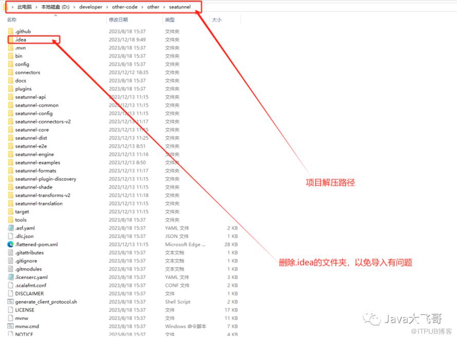Select the seatunnel-core folder icon
The height and width of the screenshot is (339, 457).
click(x=11, y=129)
